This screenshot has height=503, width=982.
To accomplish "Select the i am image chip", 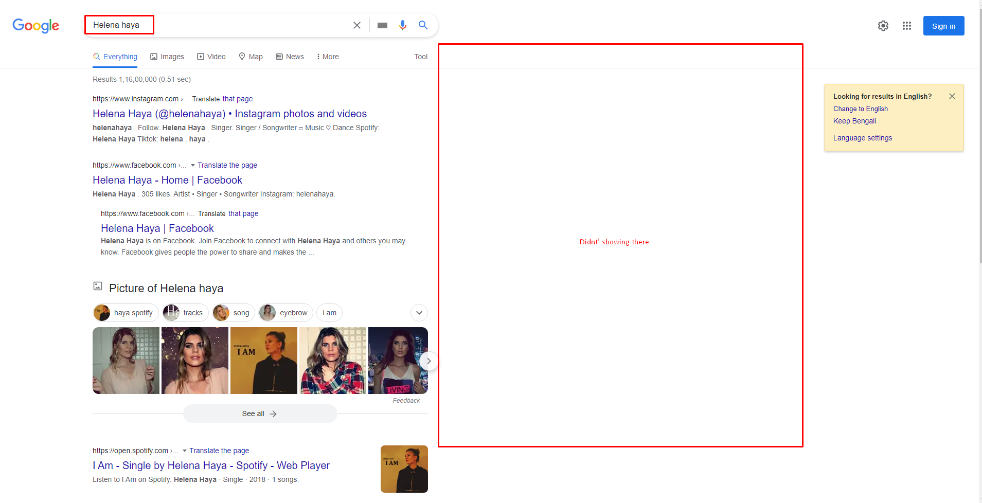I will pos(329,313).
